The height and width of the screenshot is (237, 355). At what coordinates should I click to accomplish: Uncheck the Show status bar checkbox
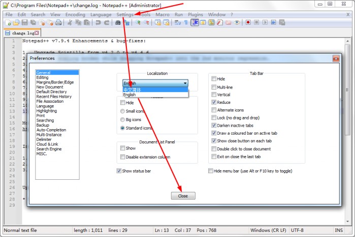click(x=119, y=171)
